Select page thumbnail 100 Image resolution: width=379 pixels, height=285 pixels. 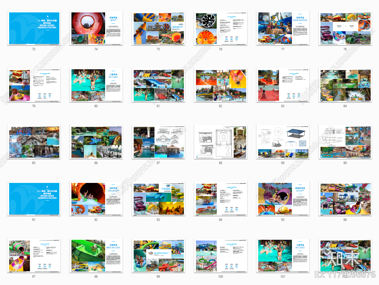point(220,256)
